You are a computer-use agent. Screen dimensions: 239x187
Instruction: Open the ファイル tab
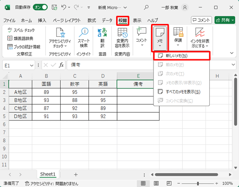pyautogui.click(x=9, y=21)
